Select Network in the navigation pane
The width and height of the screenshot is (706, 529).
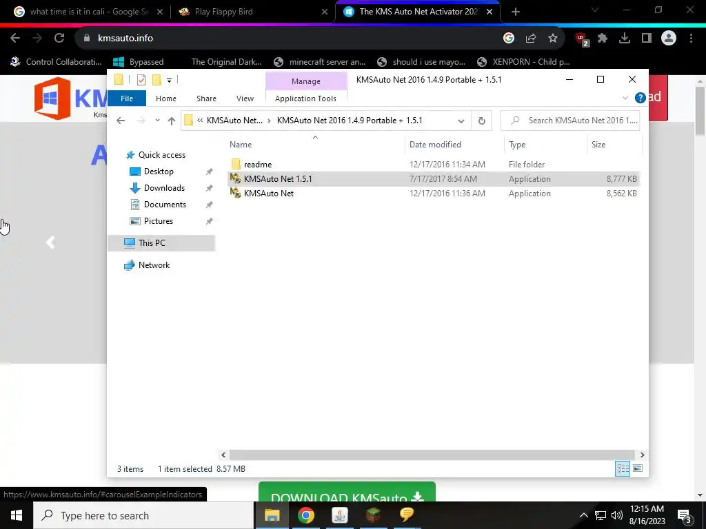click(154, 265)
